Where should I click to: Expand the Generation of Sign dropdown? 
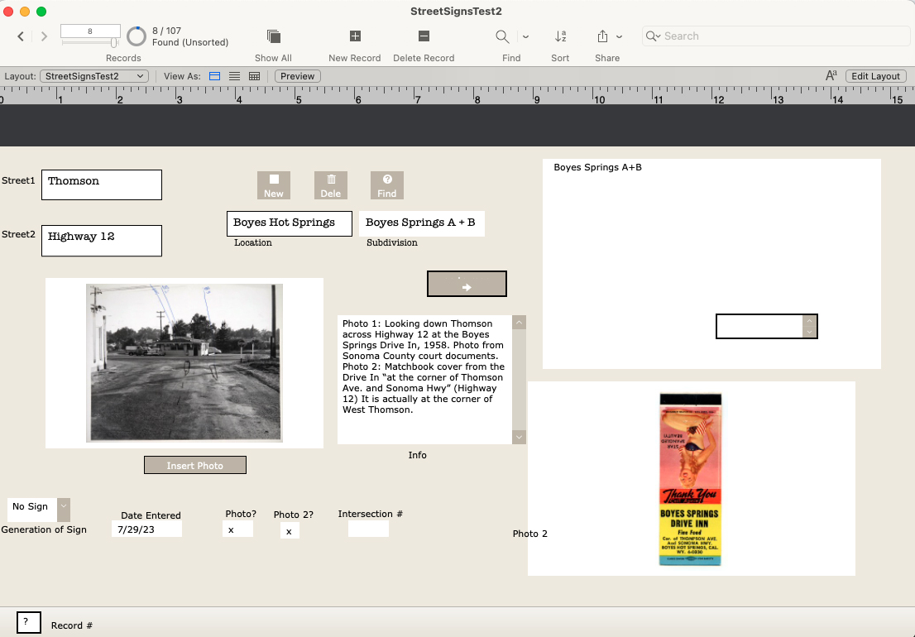64,510
